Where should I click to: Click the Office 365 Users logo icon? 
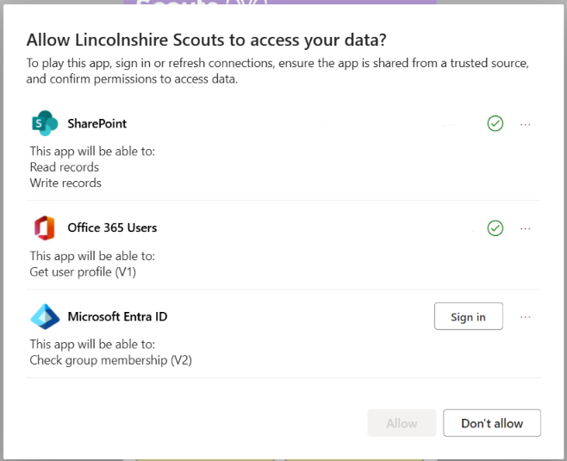pos(45,227)
